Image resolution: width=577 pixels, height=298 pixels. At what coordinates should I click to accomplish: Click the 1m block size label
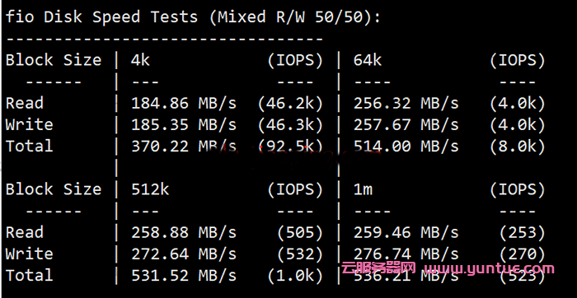[x=364, y=189]
